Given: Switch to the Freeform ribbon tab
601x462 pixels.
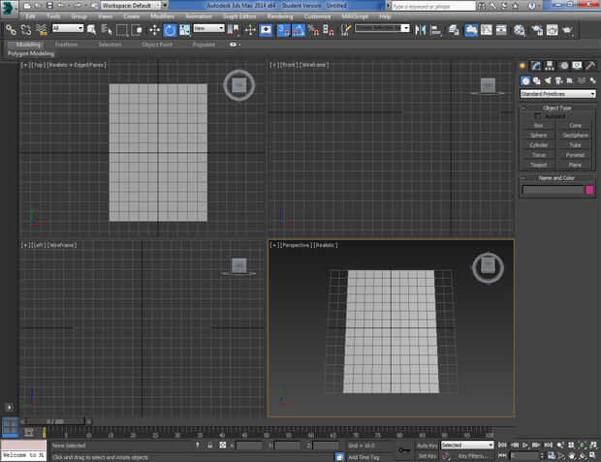Looking at the screenshot, I should pos(67,45).
